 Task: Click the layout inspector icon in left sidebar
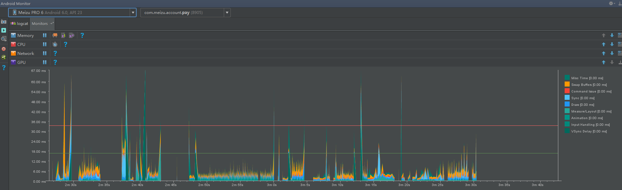[4, 57]
